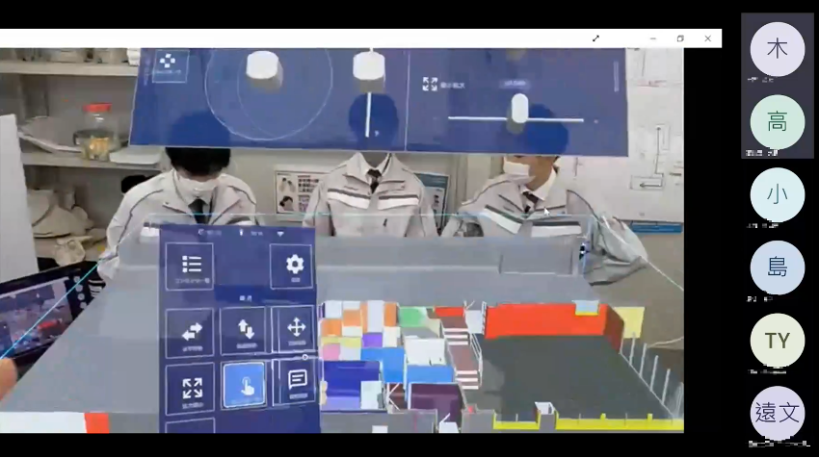Screen dimensions: 819x458
Task: Select participant avatar labeled 木
Action: pyautogui.click(x=777, y=48)
